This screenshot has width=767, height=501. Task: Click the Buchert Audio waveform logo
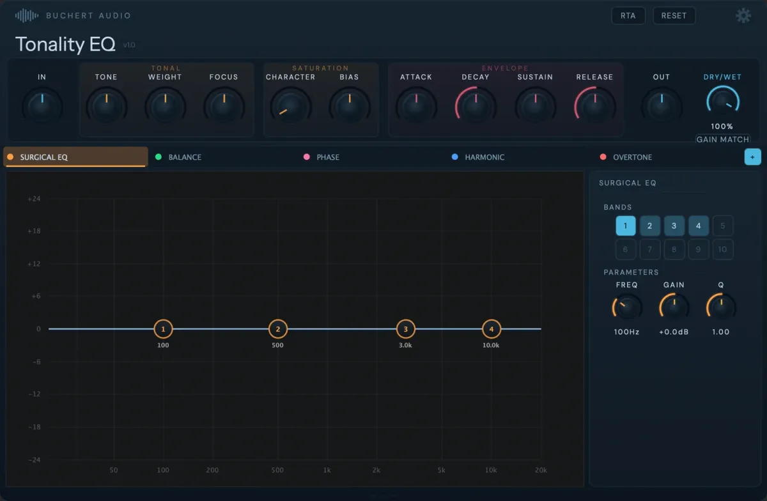(x=26, y=15)
